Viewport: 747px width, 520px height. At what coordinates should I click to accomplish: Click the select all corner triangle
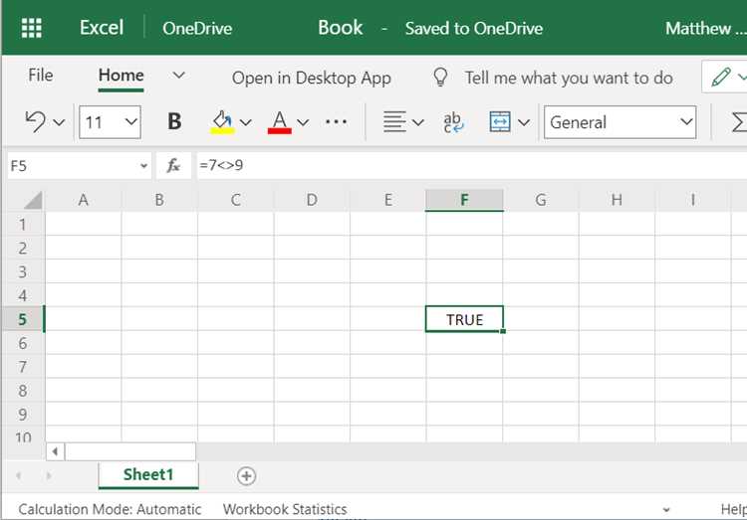pos(33,200)
